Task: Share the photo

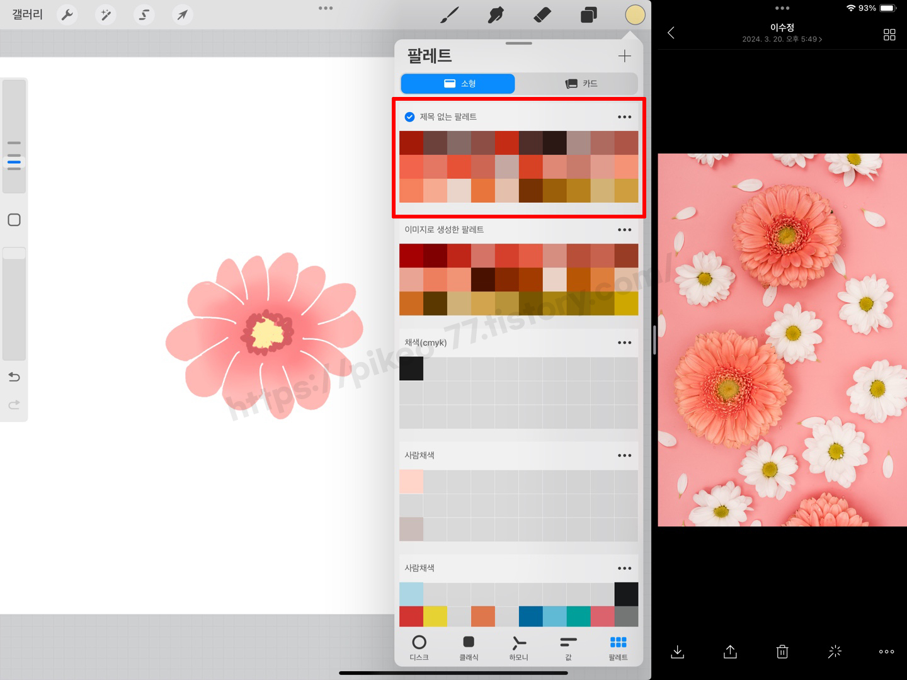Action: pos(730,652)
